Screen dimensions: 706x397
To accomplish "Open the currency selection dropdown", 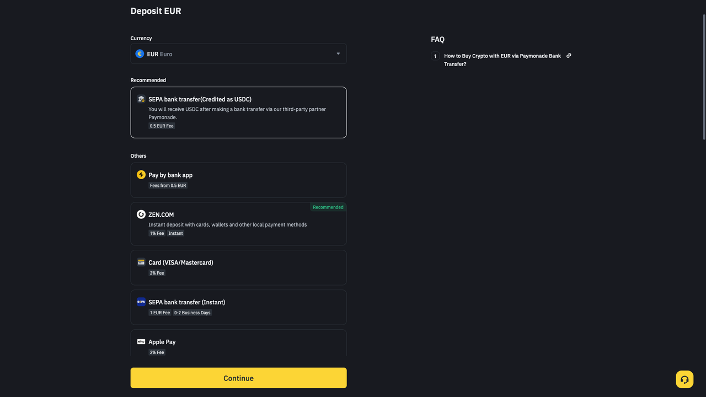I will coord(338,53).
